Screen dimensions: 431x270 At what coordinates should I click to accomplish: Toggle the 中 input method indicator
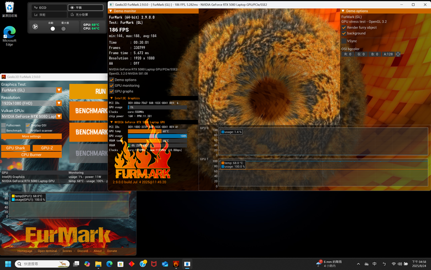pos(375,264)
